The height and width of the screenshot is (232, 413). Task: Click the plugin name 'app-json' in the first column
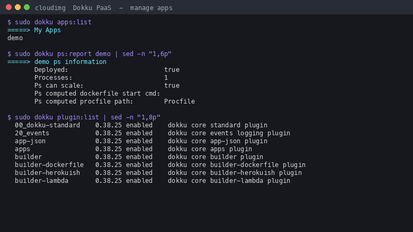point(30,141)
